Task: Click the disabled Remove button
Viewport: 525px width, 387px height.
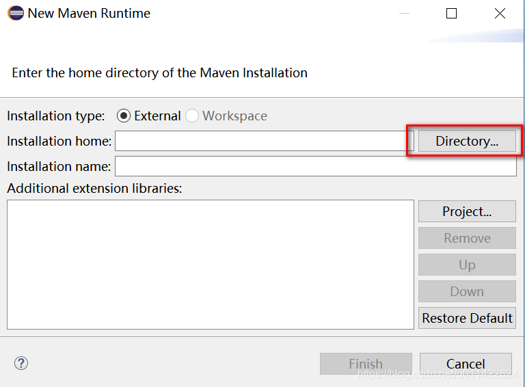Action: (x=467, y=238)
